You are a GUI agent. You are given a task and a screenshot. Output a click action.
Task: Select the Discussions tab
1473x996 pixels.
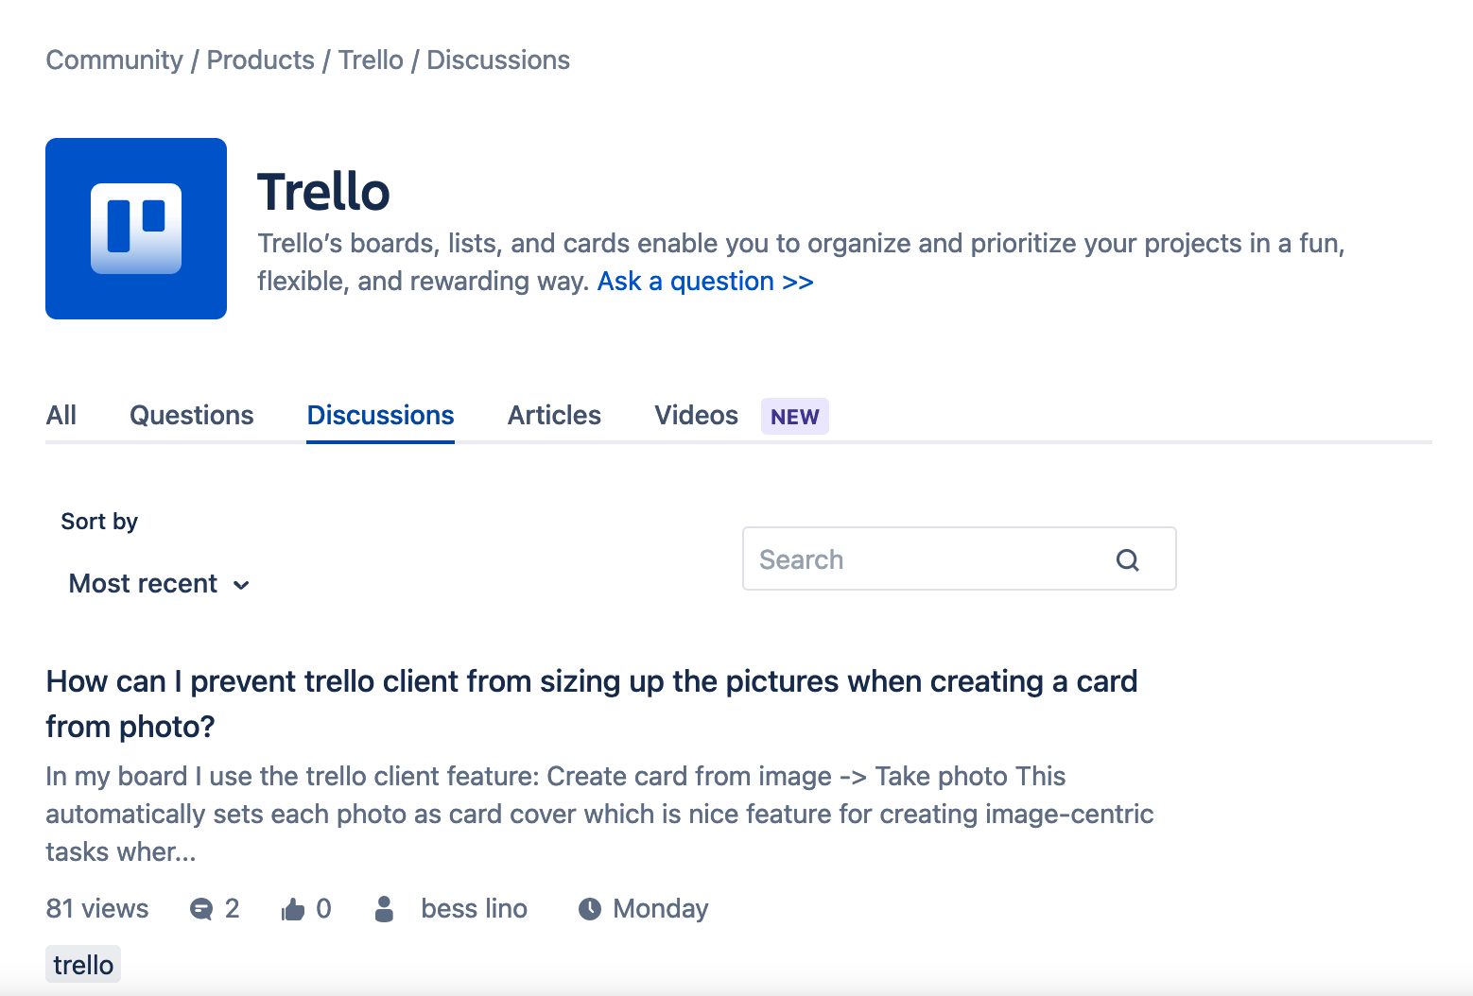[381, 416]
